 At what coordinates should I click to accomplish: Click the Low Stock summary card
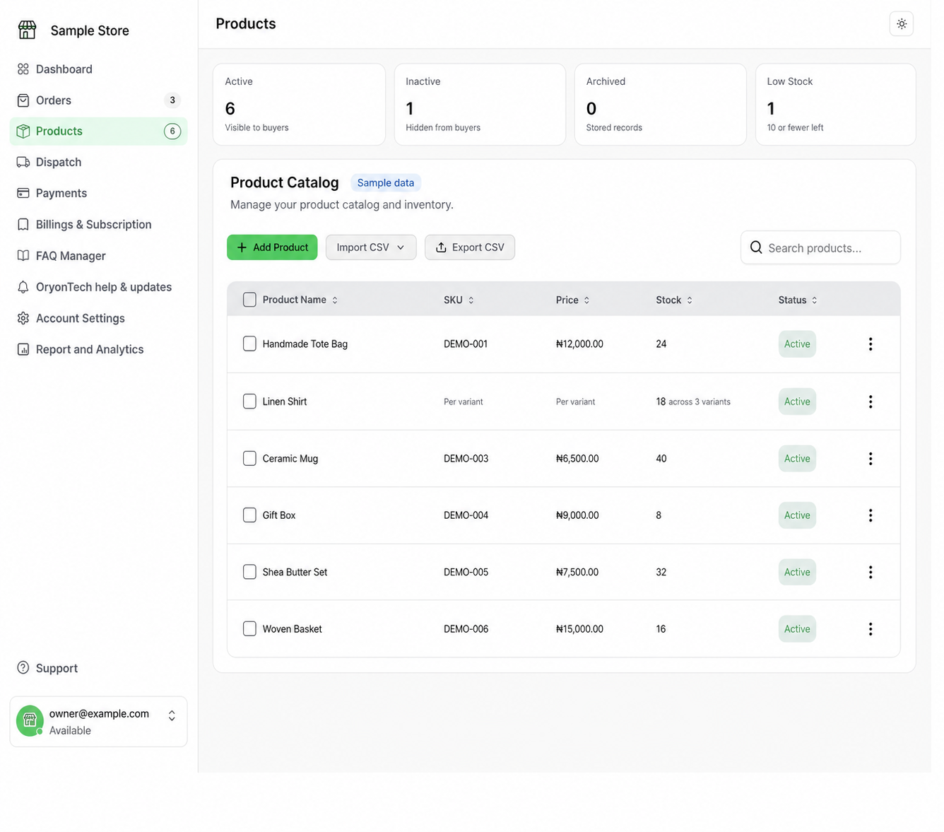836,105
